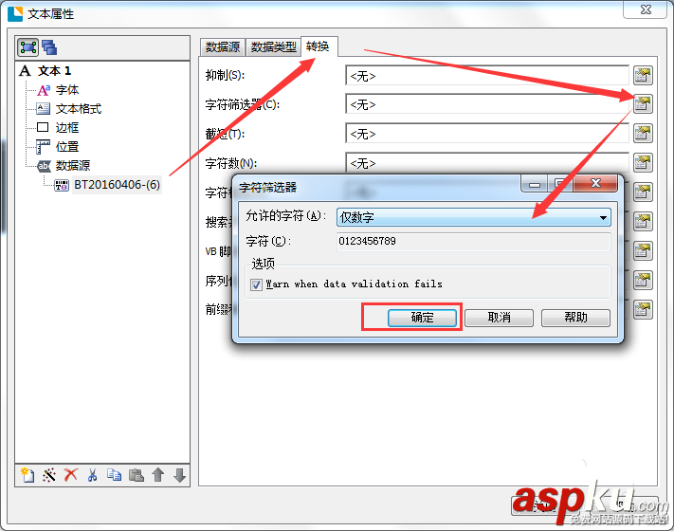This screenshot has width=674, height=531.
Task: Click the 抑制(S) value field
Action: point(487,76)
